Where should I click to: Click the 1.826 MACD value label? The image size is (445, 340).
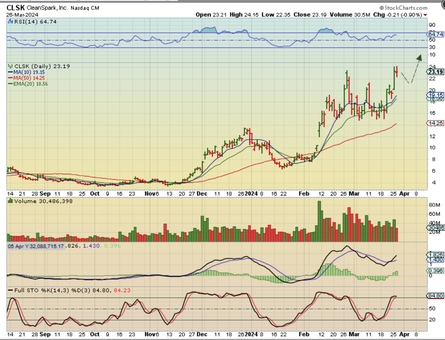pyautogui.click(x=435, y=255)
